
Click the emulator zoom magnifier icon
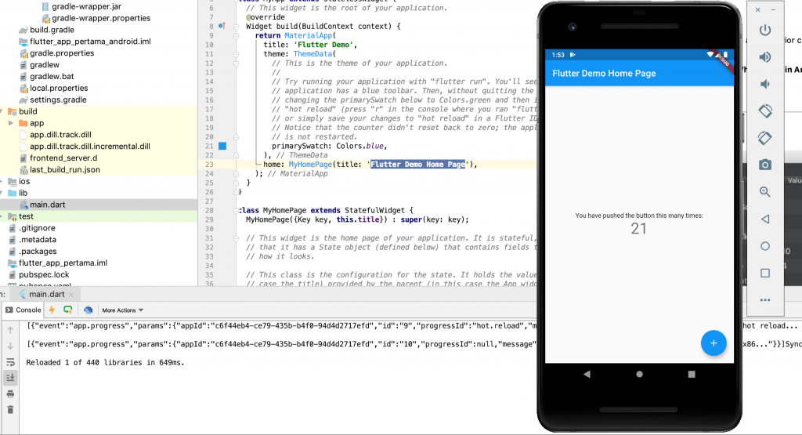coord(765,192)
